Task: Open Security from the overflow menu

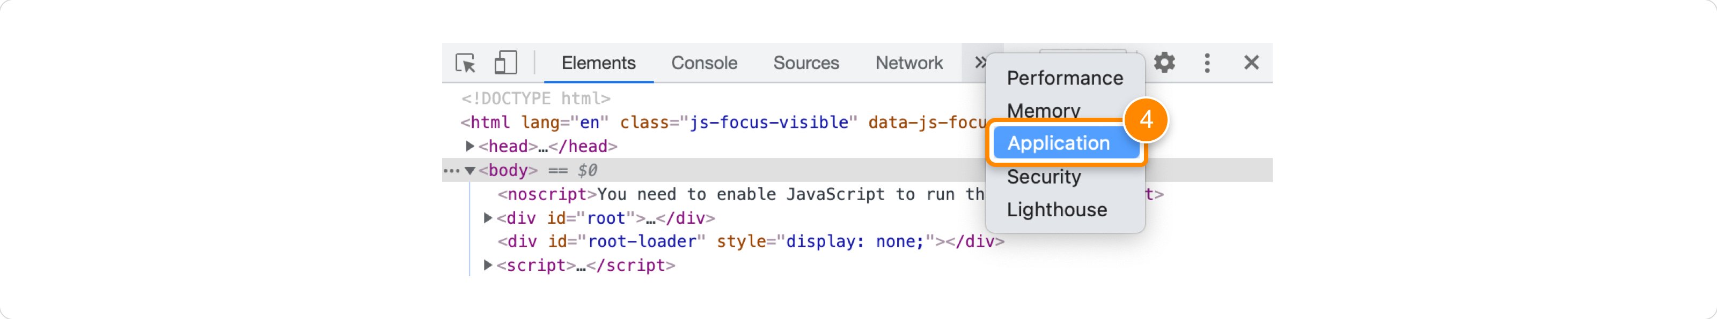Action: pos(1044,177)
